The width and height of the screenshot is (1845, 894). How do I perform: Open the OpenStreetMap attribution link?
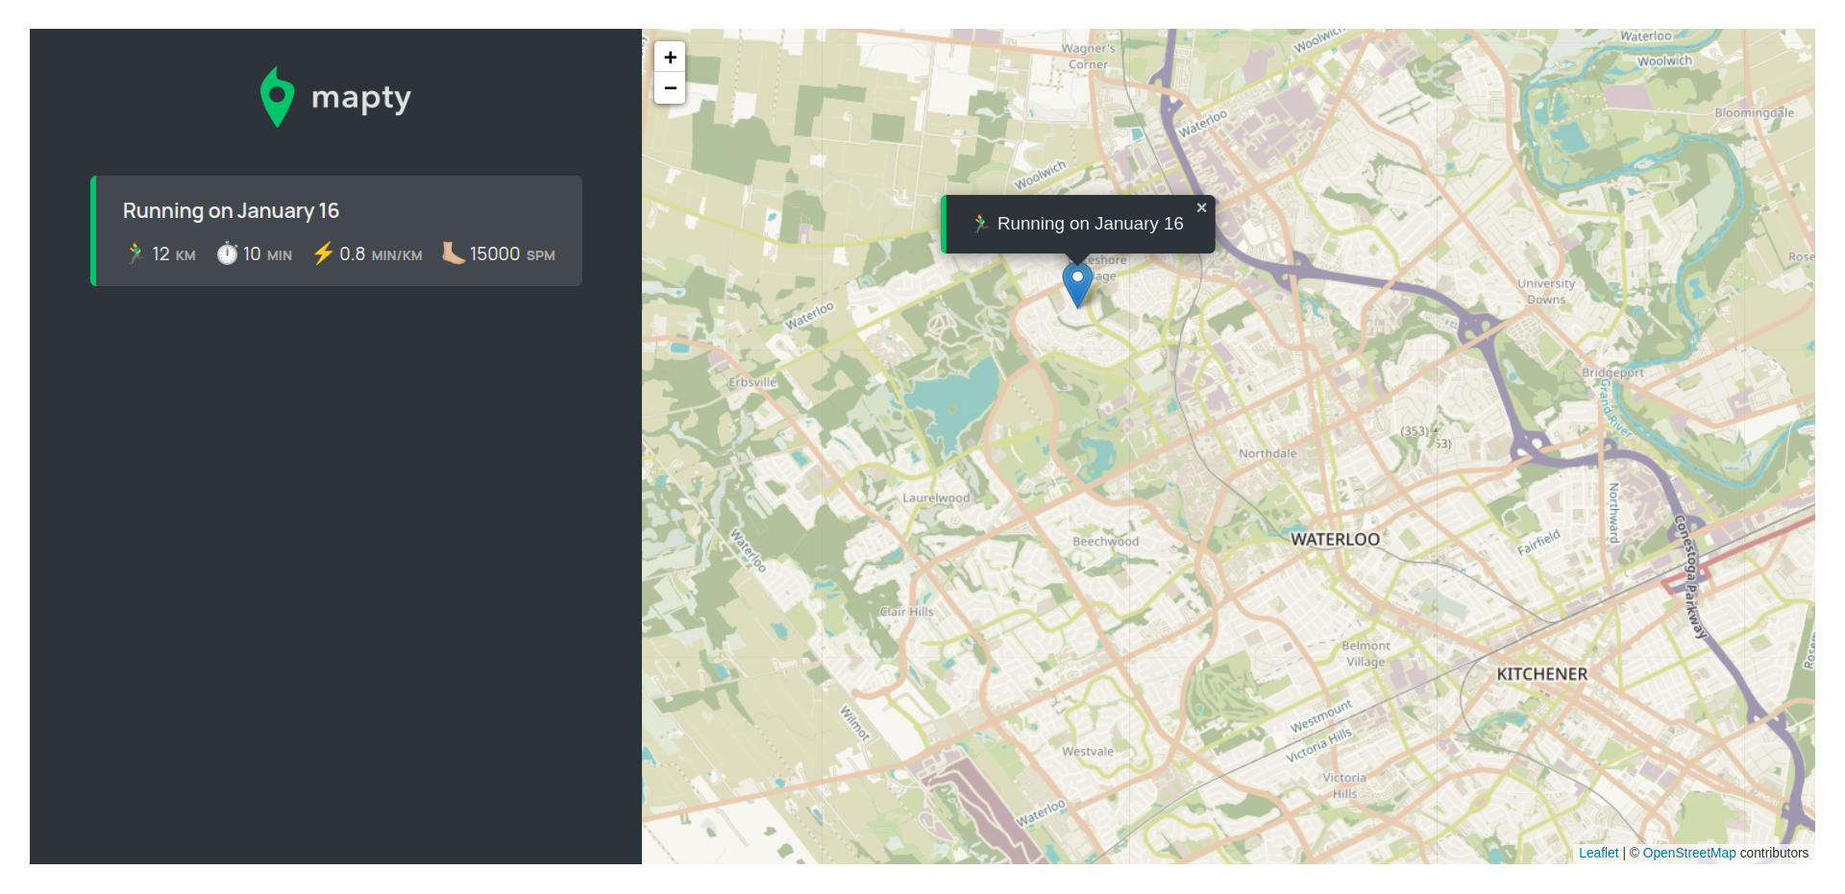coord(1689,853)
